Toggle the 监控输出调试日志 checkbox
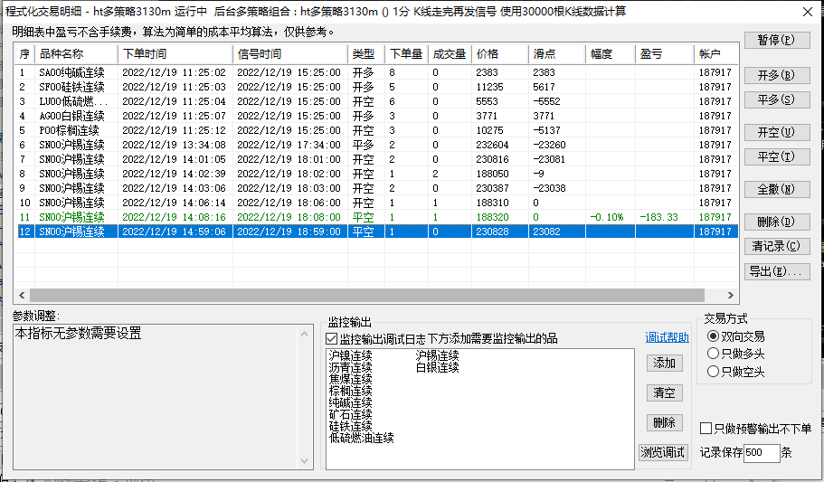824x482 pixels. (x=332, y=338)
